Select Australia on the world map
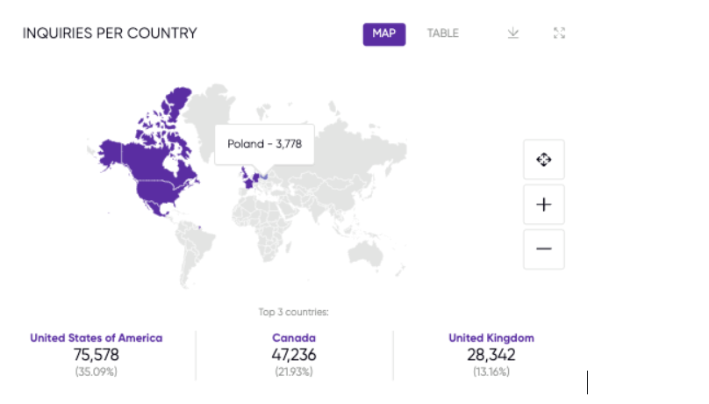 [366, 253]
